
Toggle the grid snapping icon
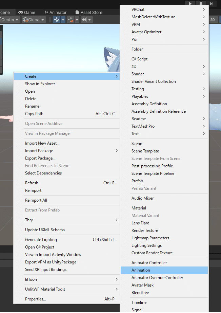71,20
